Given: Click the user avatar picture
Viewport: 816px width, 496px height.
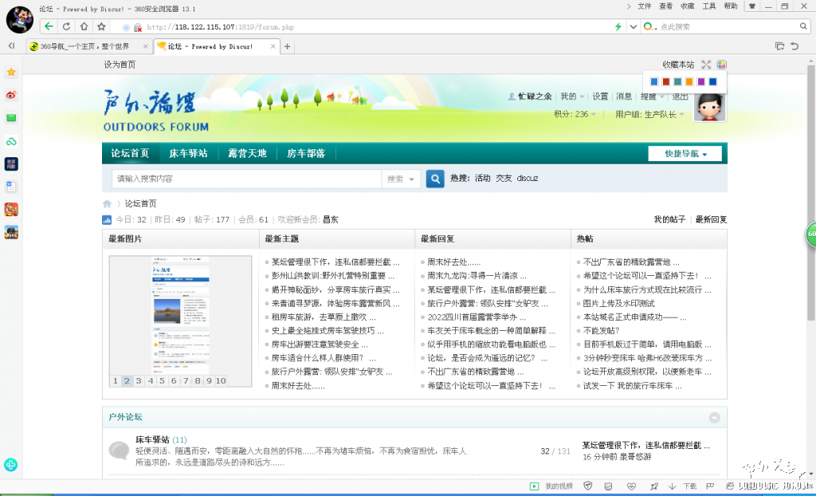Looking at the screenshot, I should click(x=709, y=107).
